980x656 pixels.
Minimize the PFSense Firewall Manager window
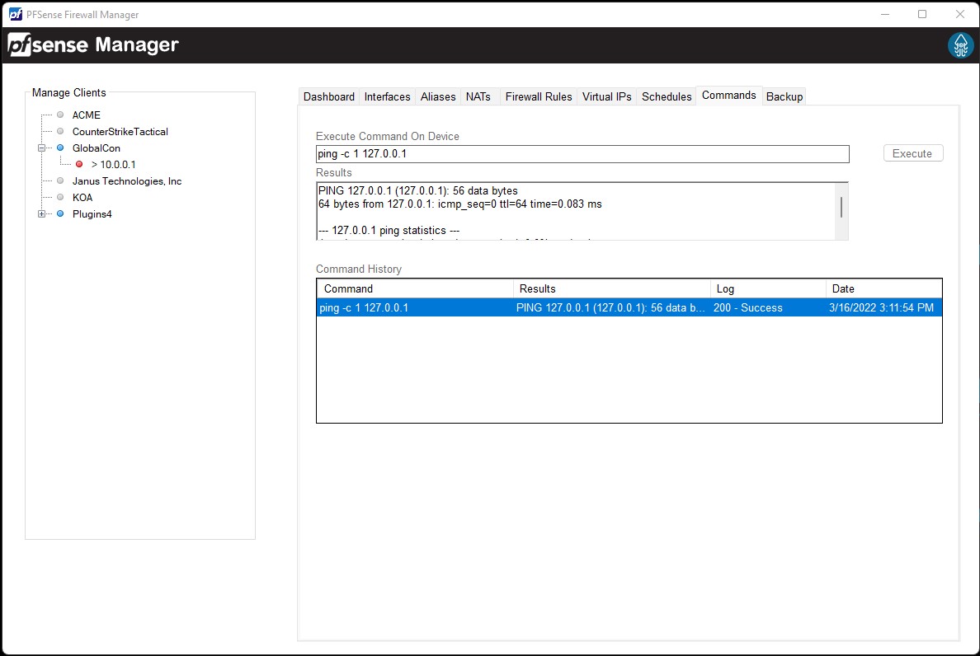pos(885,14)
